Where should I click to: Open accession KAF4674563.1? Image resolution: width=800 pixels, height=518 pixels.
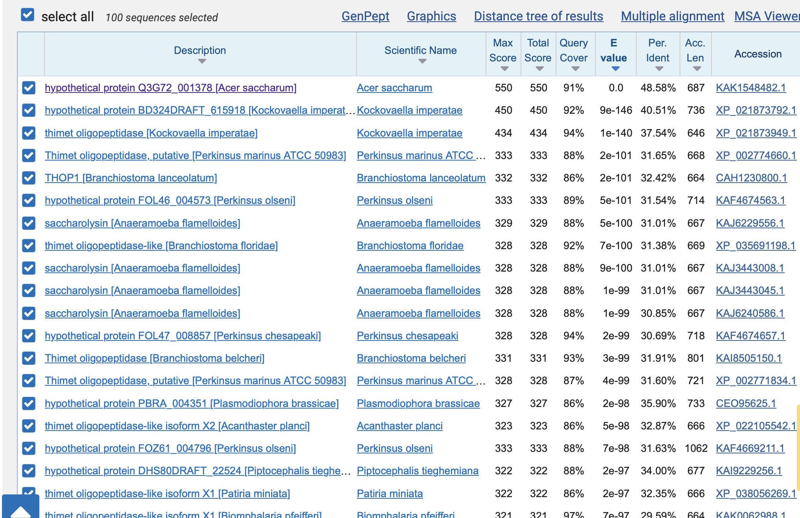750,200
